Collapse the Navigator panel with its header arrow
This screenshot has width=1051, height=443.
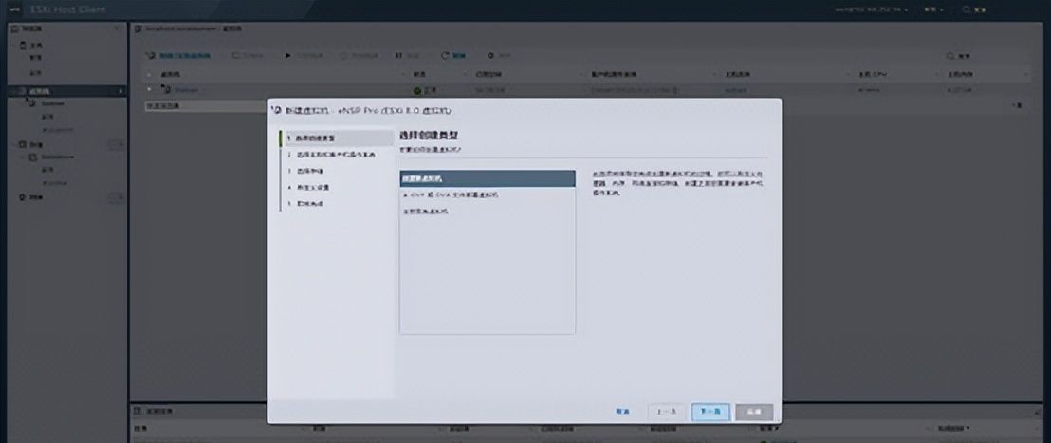point(118,28)
